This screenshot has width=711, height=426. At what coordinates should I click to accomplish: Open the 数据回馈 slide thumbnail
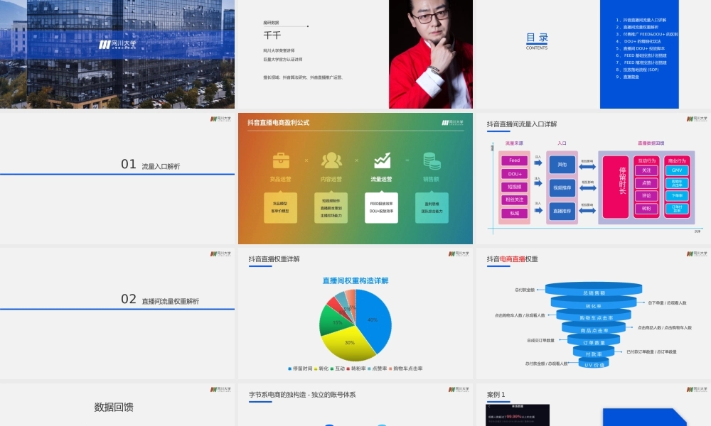[x=117, y=405]
